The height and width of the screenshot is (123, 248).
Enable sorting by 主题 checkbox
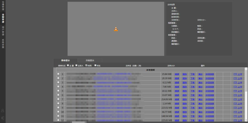pyautogui.click(x=68, y=65)
